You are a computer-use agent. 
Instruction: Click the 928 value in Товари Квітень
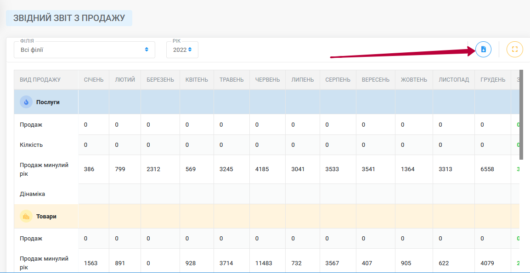[191, 263]
